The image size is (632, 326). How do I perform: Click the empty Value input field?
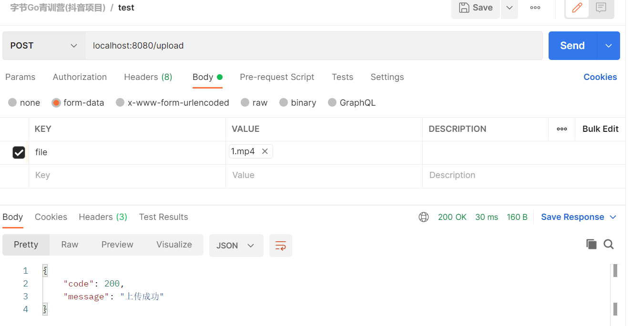click(324, 175)
